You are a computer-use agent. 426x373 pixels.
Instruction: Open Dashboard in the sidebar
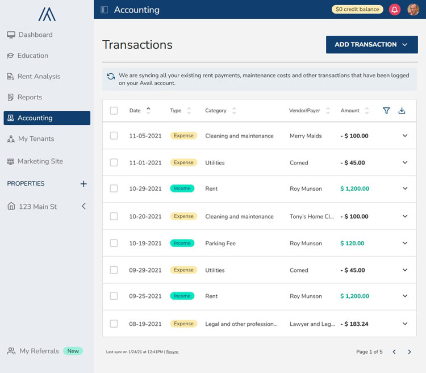point(30,35)
